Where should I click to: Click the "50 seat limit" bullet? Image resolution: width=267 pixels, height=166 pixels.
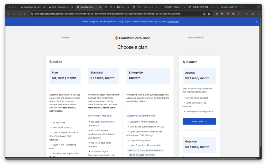pos(59,122)
